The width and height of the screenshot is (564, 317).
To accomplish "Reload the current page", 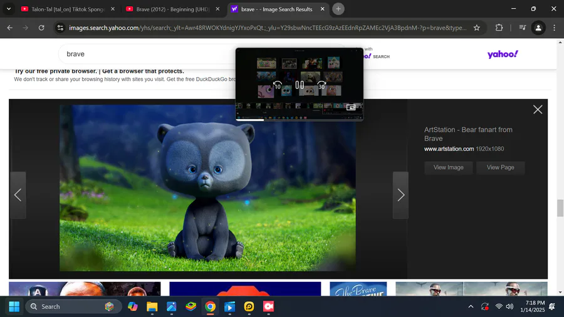I will [x=41, y=28].
